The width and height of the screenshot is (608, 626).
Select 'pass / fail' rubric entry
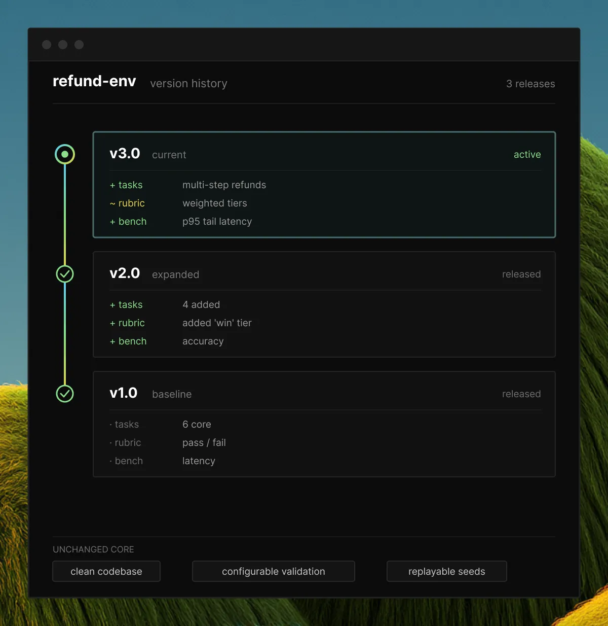click(204, 443)
